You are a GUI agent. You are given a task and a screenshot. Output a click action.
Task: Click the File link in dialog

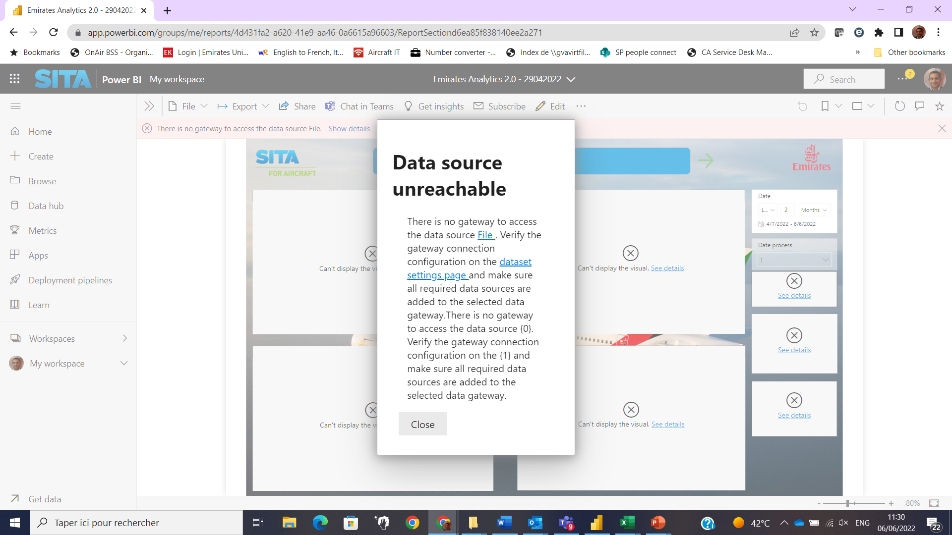485,235
